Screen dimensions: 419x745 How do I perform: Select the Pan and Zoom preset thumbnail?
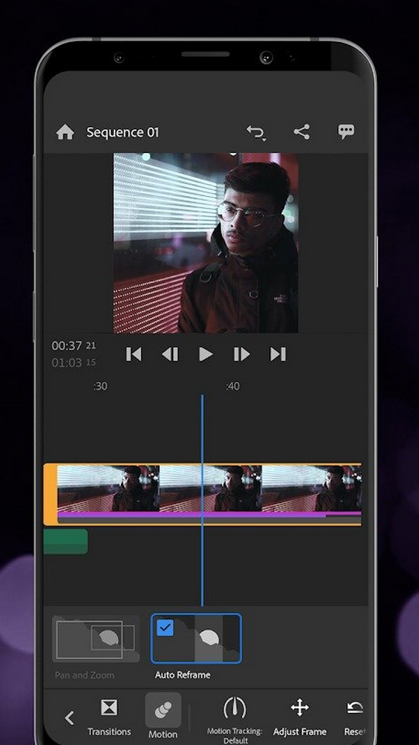click(96, 639)
